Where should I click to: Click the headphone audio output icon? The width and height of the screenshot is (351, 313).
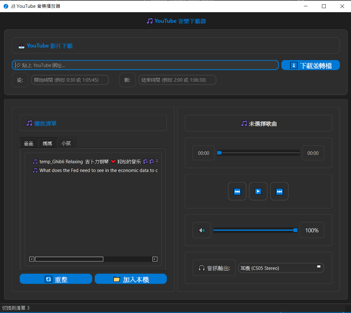pos(202,268)
